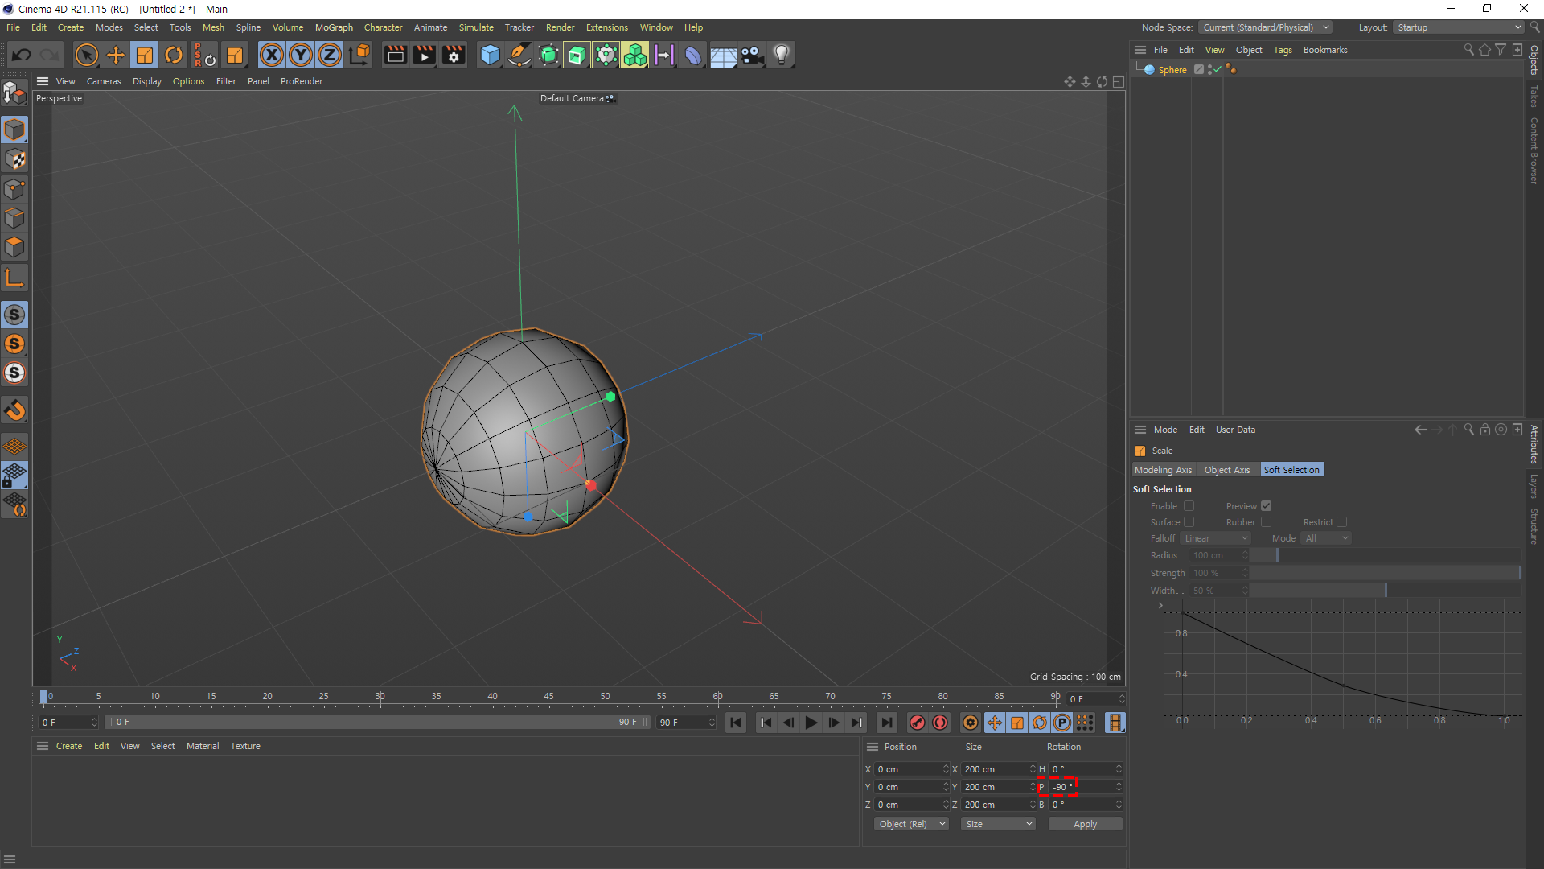Open Edit Render Settings icon
The image size is (1544, 869).
coord(454,55)
